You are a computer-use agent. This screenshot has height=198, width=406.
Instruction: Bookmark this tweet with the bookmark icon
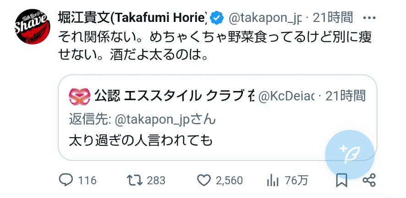tap(341, 180)
